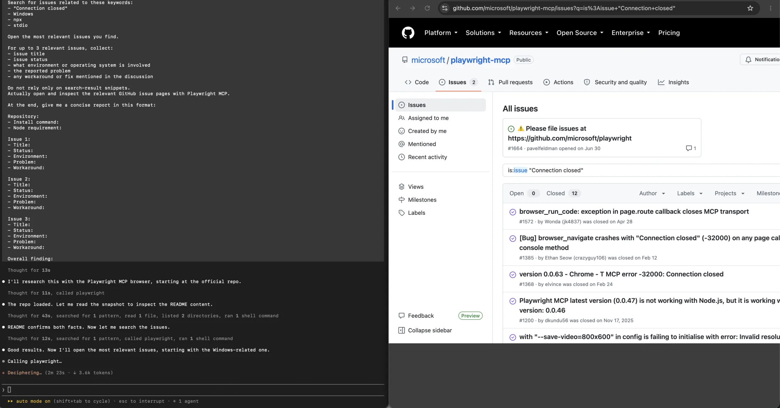
Task: Open the Issues tab
Action: (x=458, y=82)
